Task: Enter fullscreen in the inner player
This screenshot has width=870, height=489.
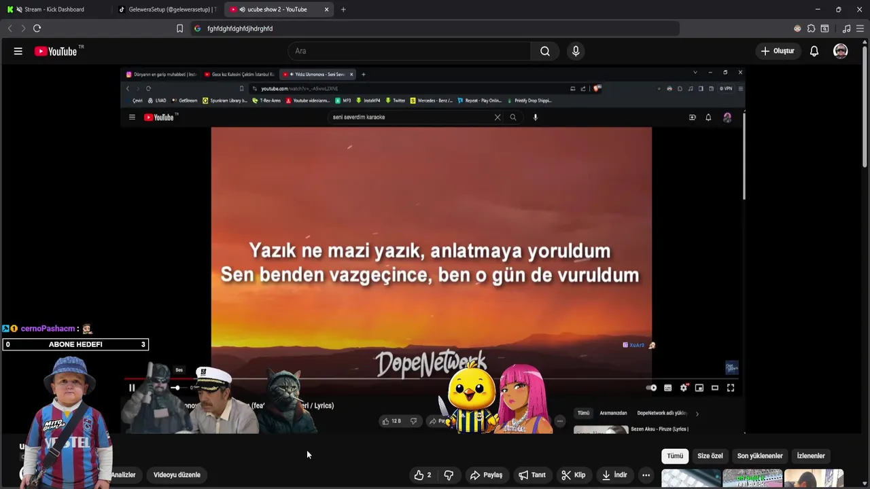Action: (731, 388)
